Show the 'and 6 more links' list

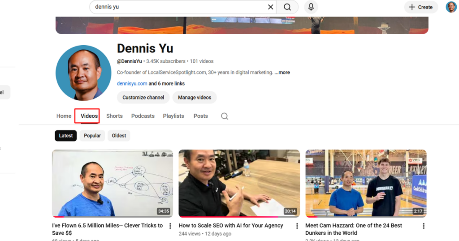pos(167,84)
